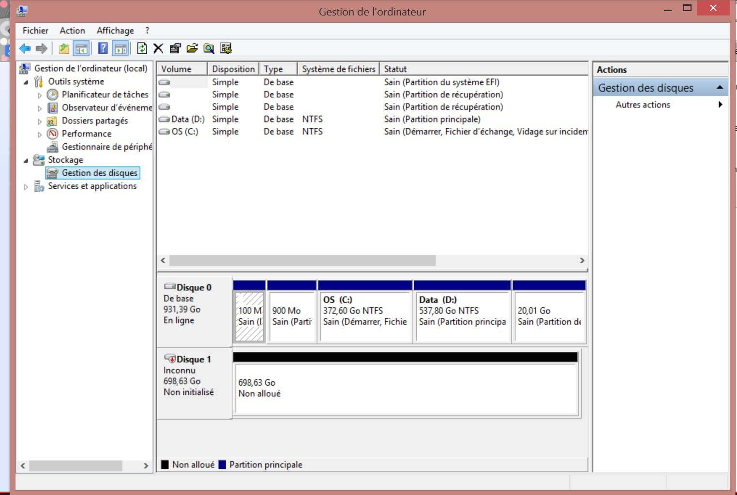Select the Partition du système EFI volume row
737x495 pixels.
[x=373, y=82]
